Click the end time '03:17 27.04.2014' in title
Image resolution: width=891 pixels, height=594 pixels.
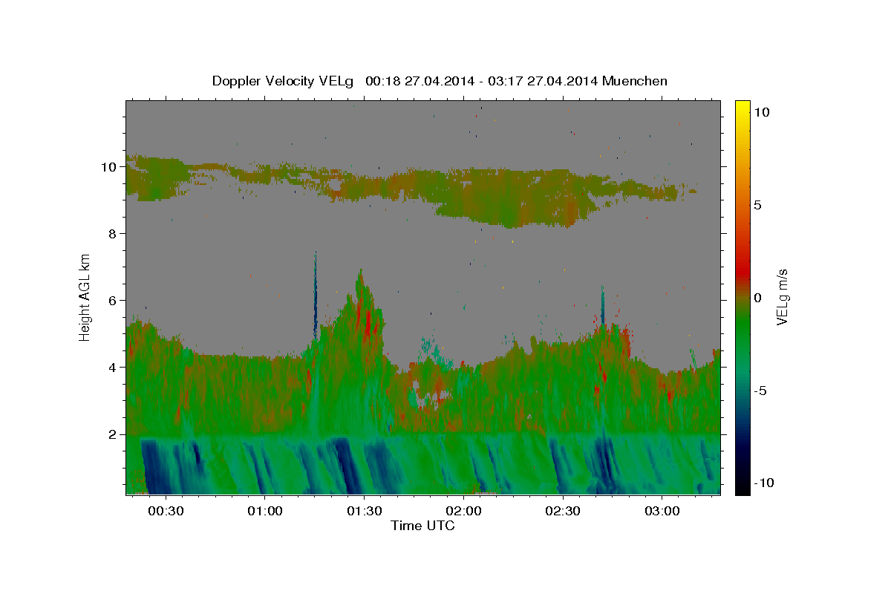pos(544,81)
